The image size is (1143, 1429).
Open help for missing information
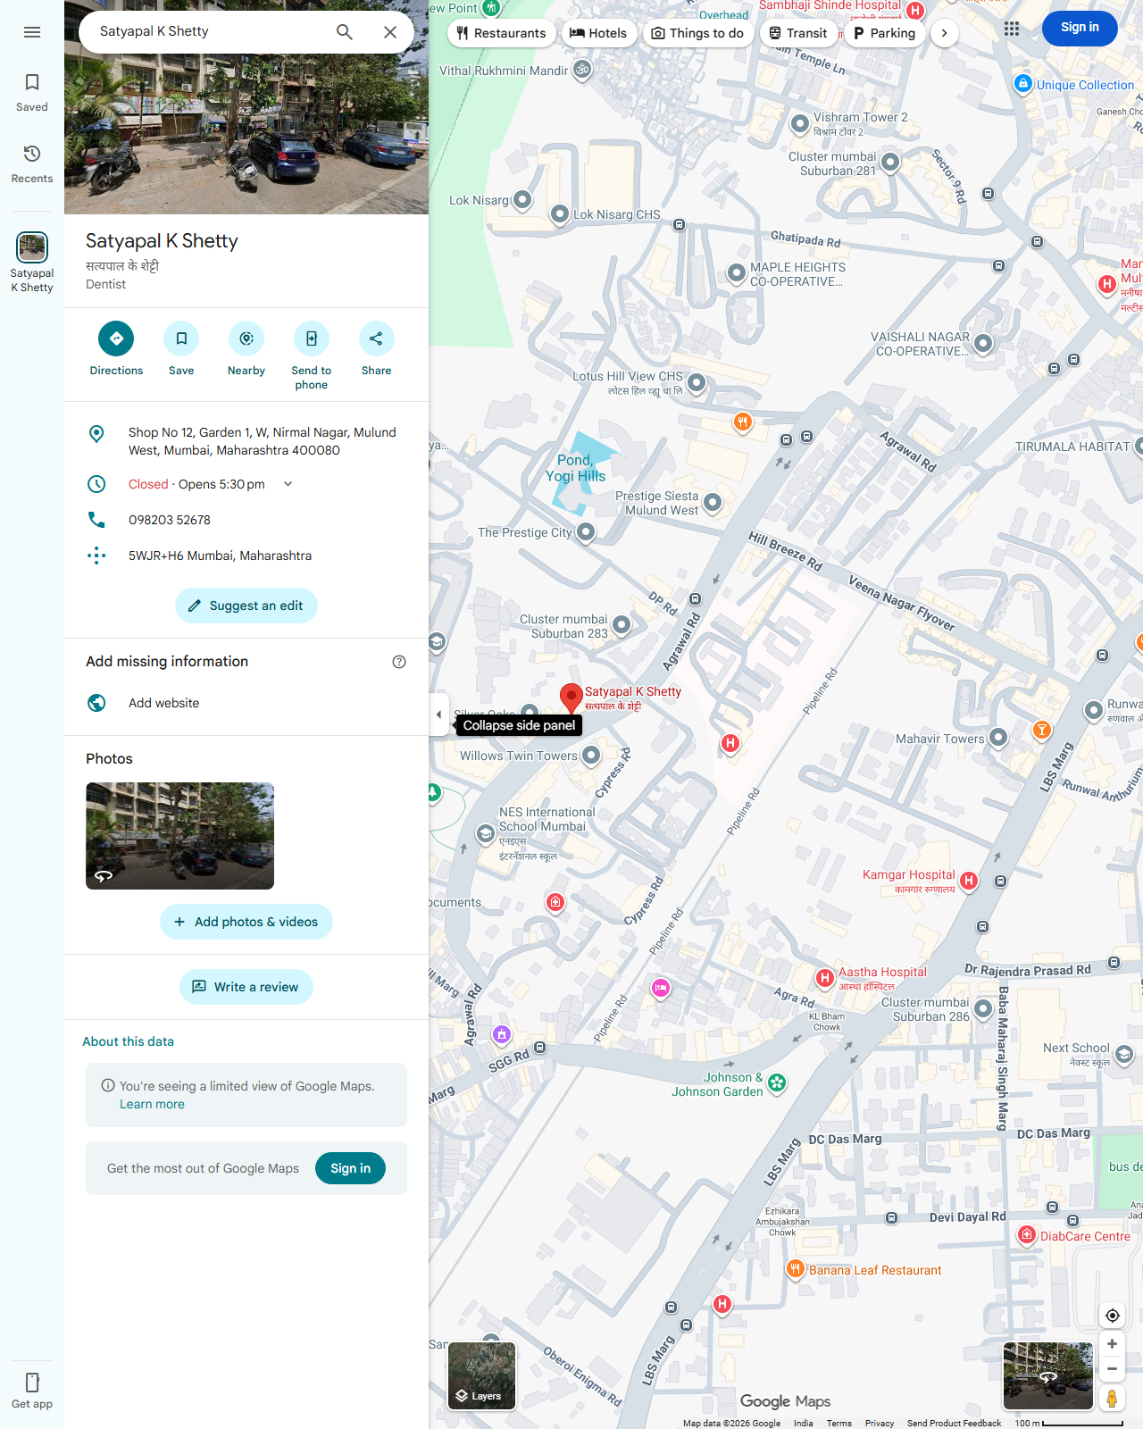pyautogui.click(x=399, y=662)
